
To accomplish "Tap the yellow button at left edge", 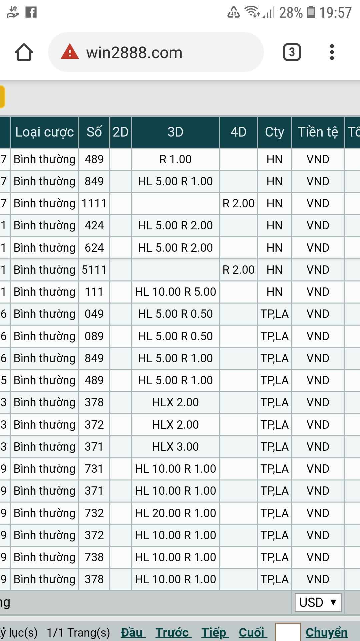I will click(2, 97).
